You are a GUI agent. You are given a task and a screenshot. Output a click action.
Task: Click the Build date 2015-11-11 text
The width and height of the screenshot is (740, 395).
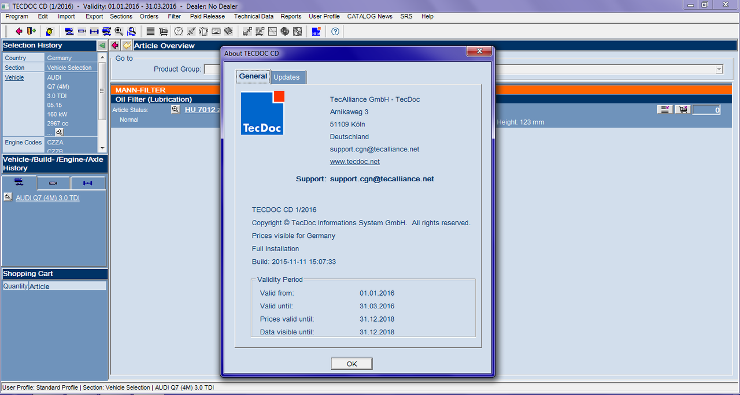(294, 262)
